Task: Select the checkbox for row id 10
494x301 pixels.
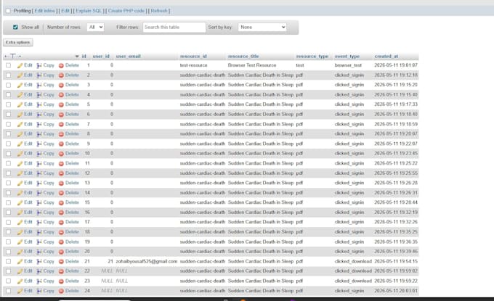Action: click(x=9, y=154)
